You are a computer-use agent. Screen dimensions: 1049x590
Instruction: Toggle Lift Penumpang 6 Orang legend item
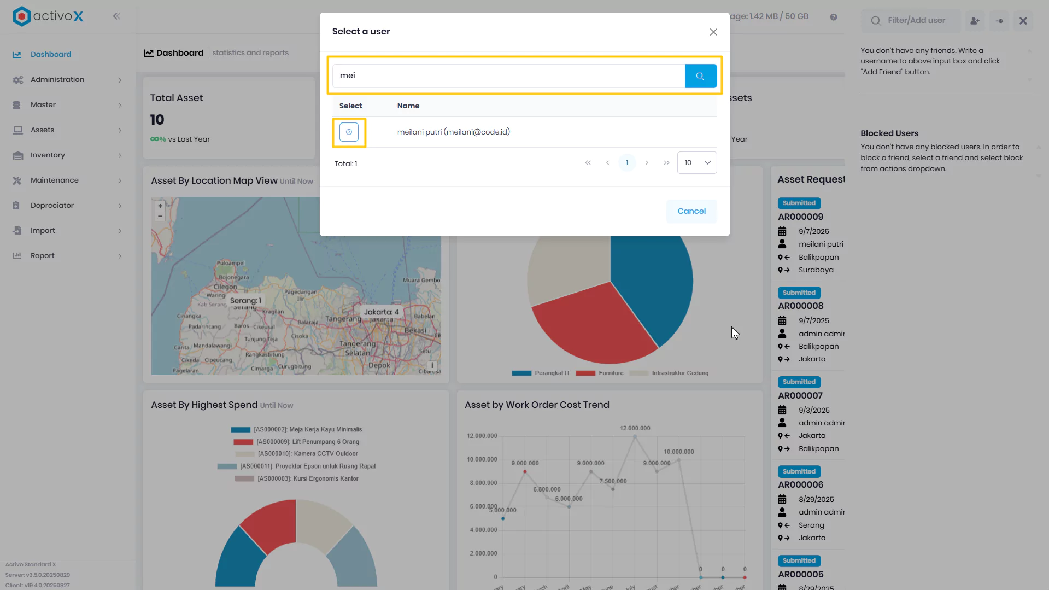tap(296, 442)
